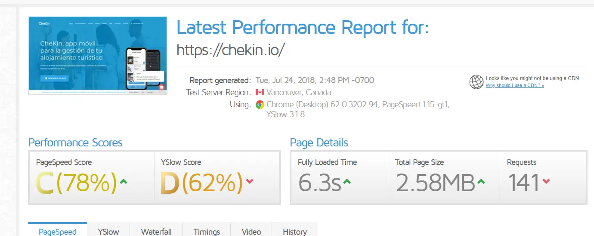
Task: Click the C(78%) PageSpeed grade
Action: pyautogui.click(x=76, y=182)
